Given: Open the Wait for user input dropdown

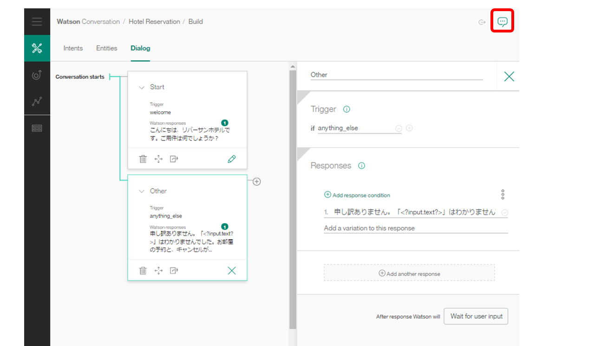Looking at the screenshot, I should pos(476,316).
